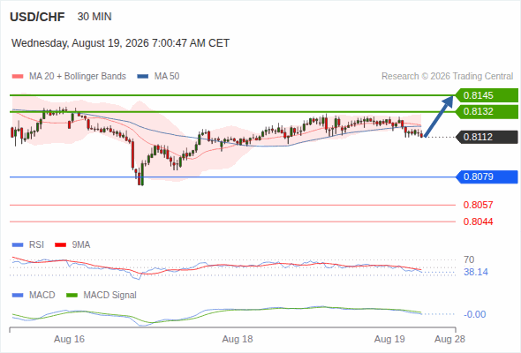521x353 pixels.
Task: Click the green MACD Signal legend swatch
Action: [x=72, y=296]
